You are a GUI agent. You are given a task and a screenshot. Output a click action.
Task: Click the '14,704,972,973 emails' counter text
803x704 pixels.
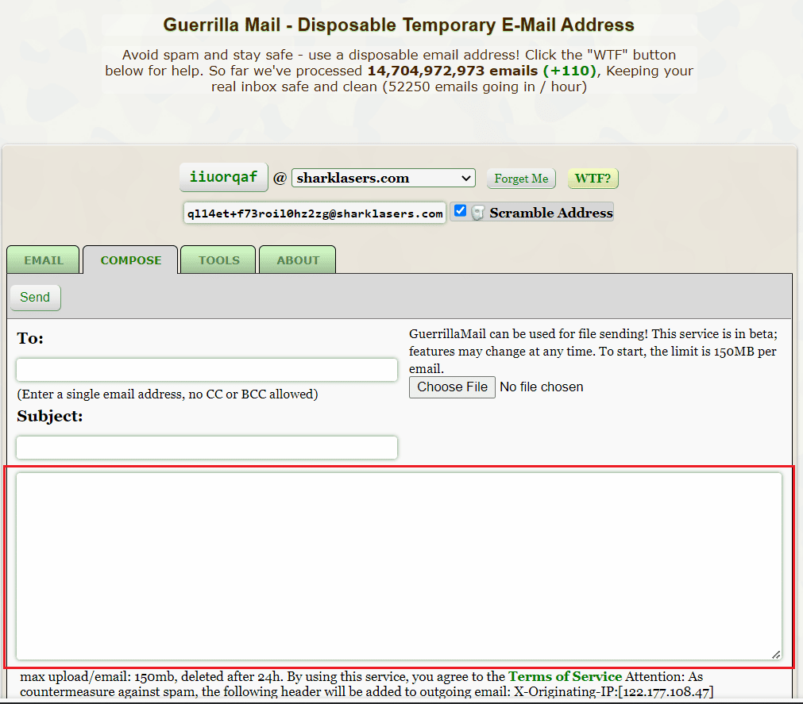pos(453,71)
